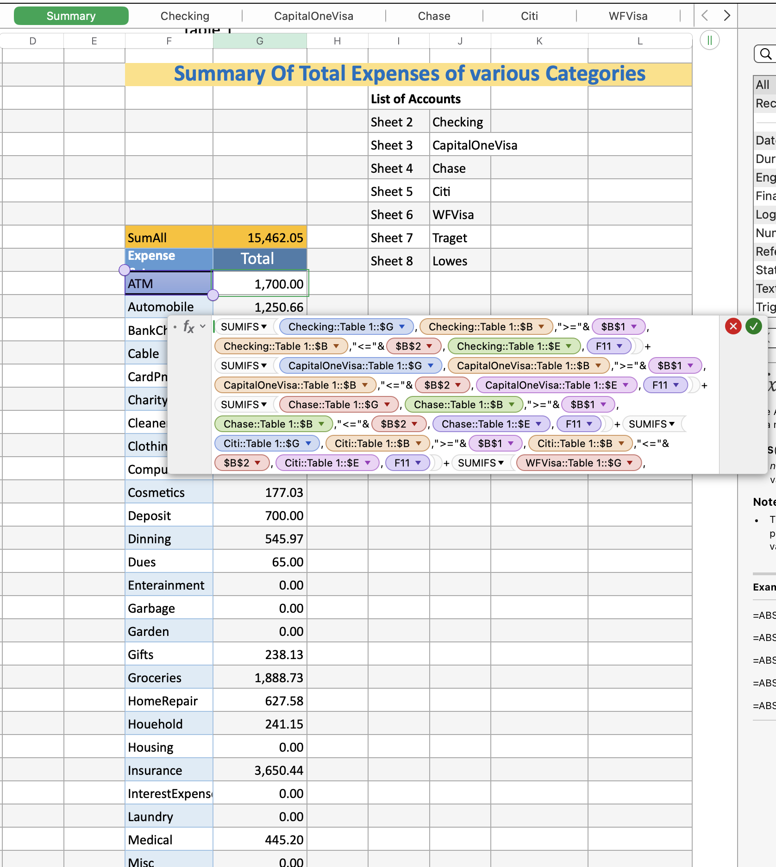Viewport: 776px width, 867px height.
Task: Select the Automobile expense label cell
Action: (x=169, y=307)
